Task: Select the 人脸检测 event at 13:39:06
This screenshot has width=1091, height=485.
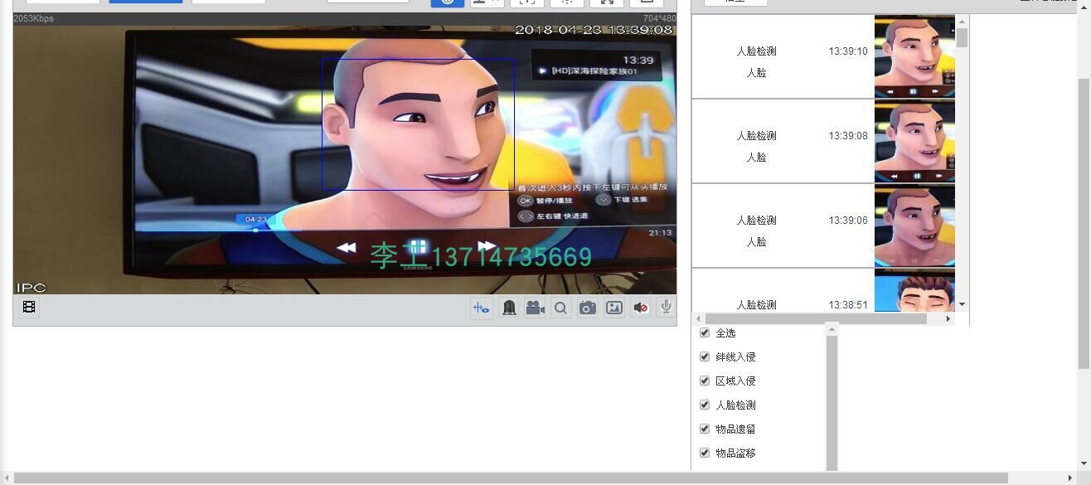Action: [756, 221]
